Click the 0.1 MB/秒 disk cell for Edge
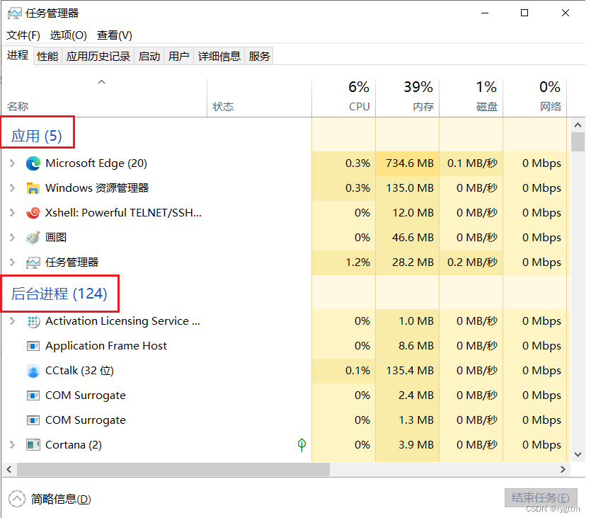Screen dimensions: 591x520 471,163
